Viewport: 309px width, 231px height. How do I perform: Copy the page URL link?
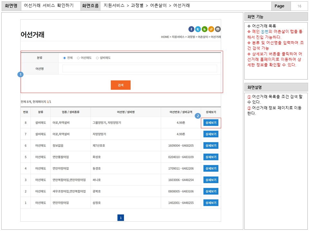point(211,29)
